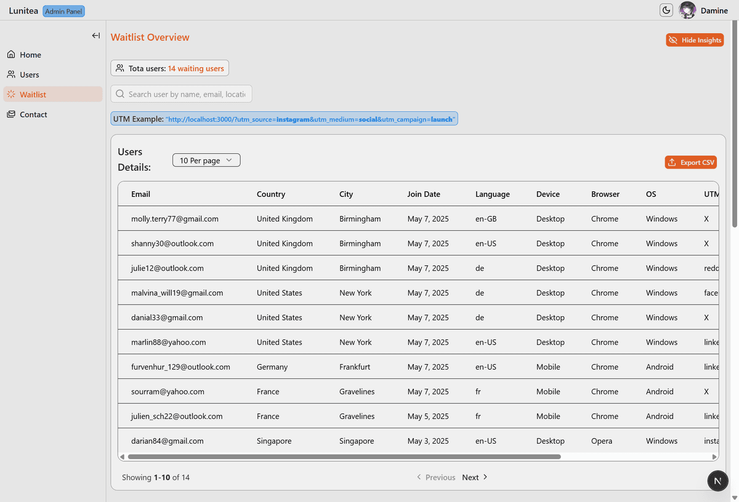739x502 pixels.
Task: Select email marlin88@yahoo.com
Action: (169, 342)
